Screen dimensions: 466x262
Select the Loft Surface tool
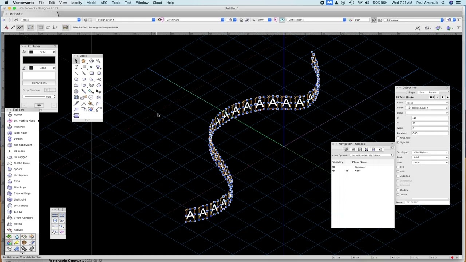click(x=20, y=206)
